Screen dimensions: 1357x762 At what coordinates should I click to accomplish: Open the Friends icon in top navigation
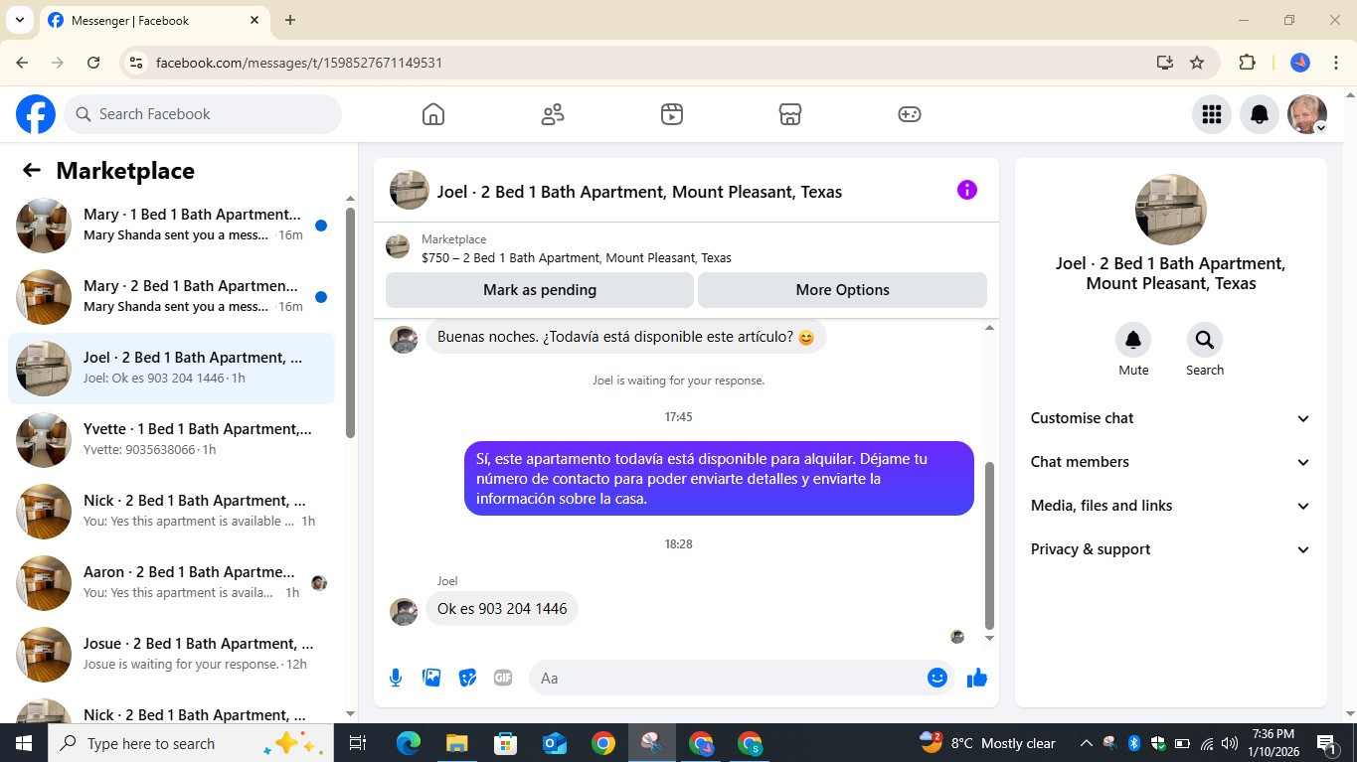(x=553, y=114)
